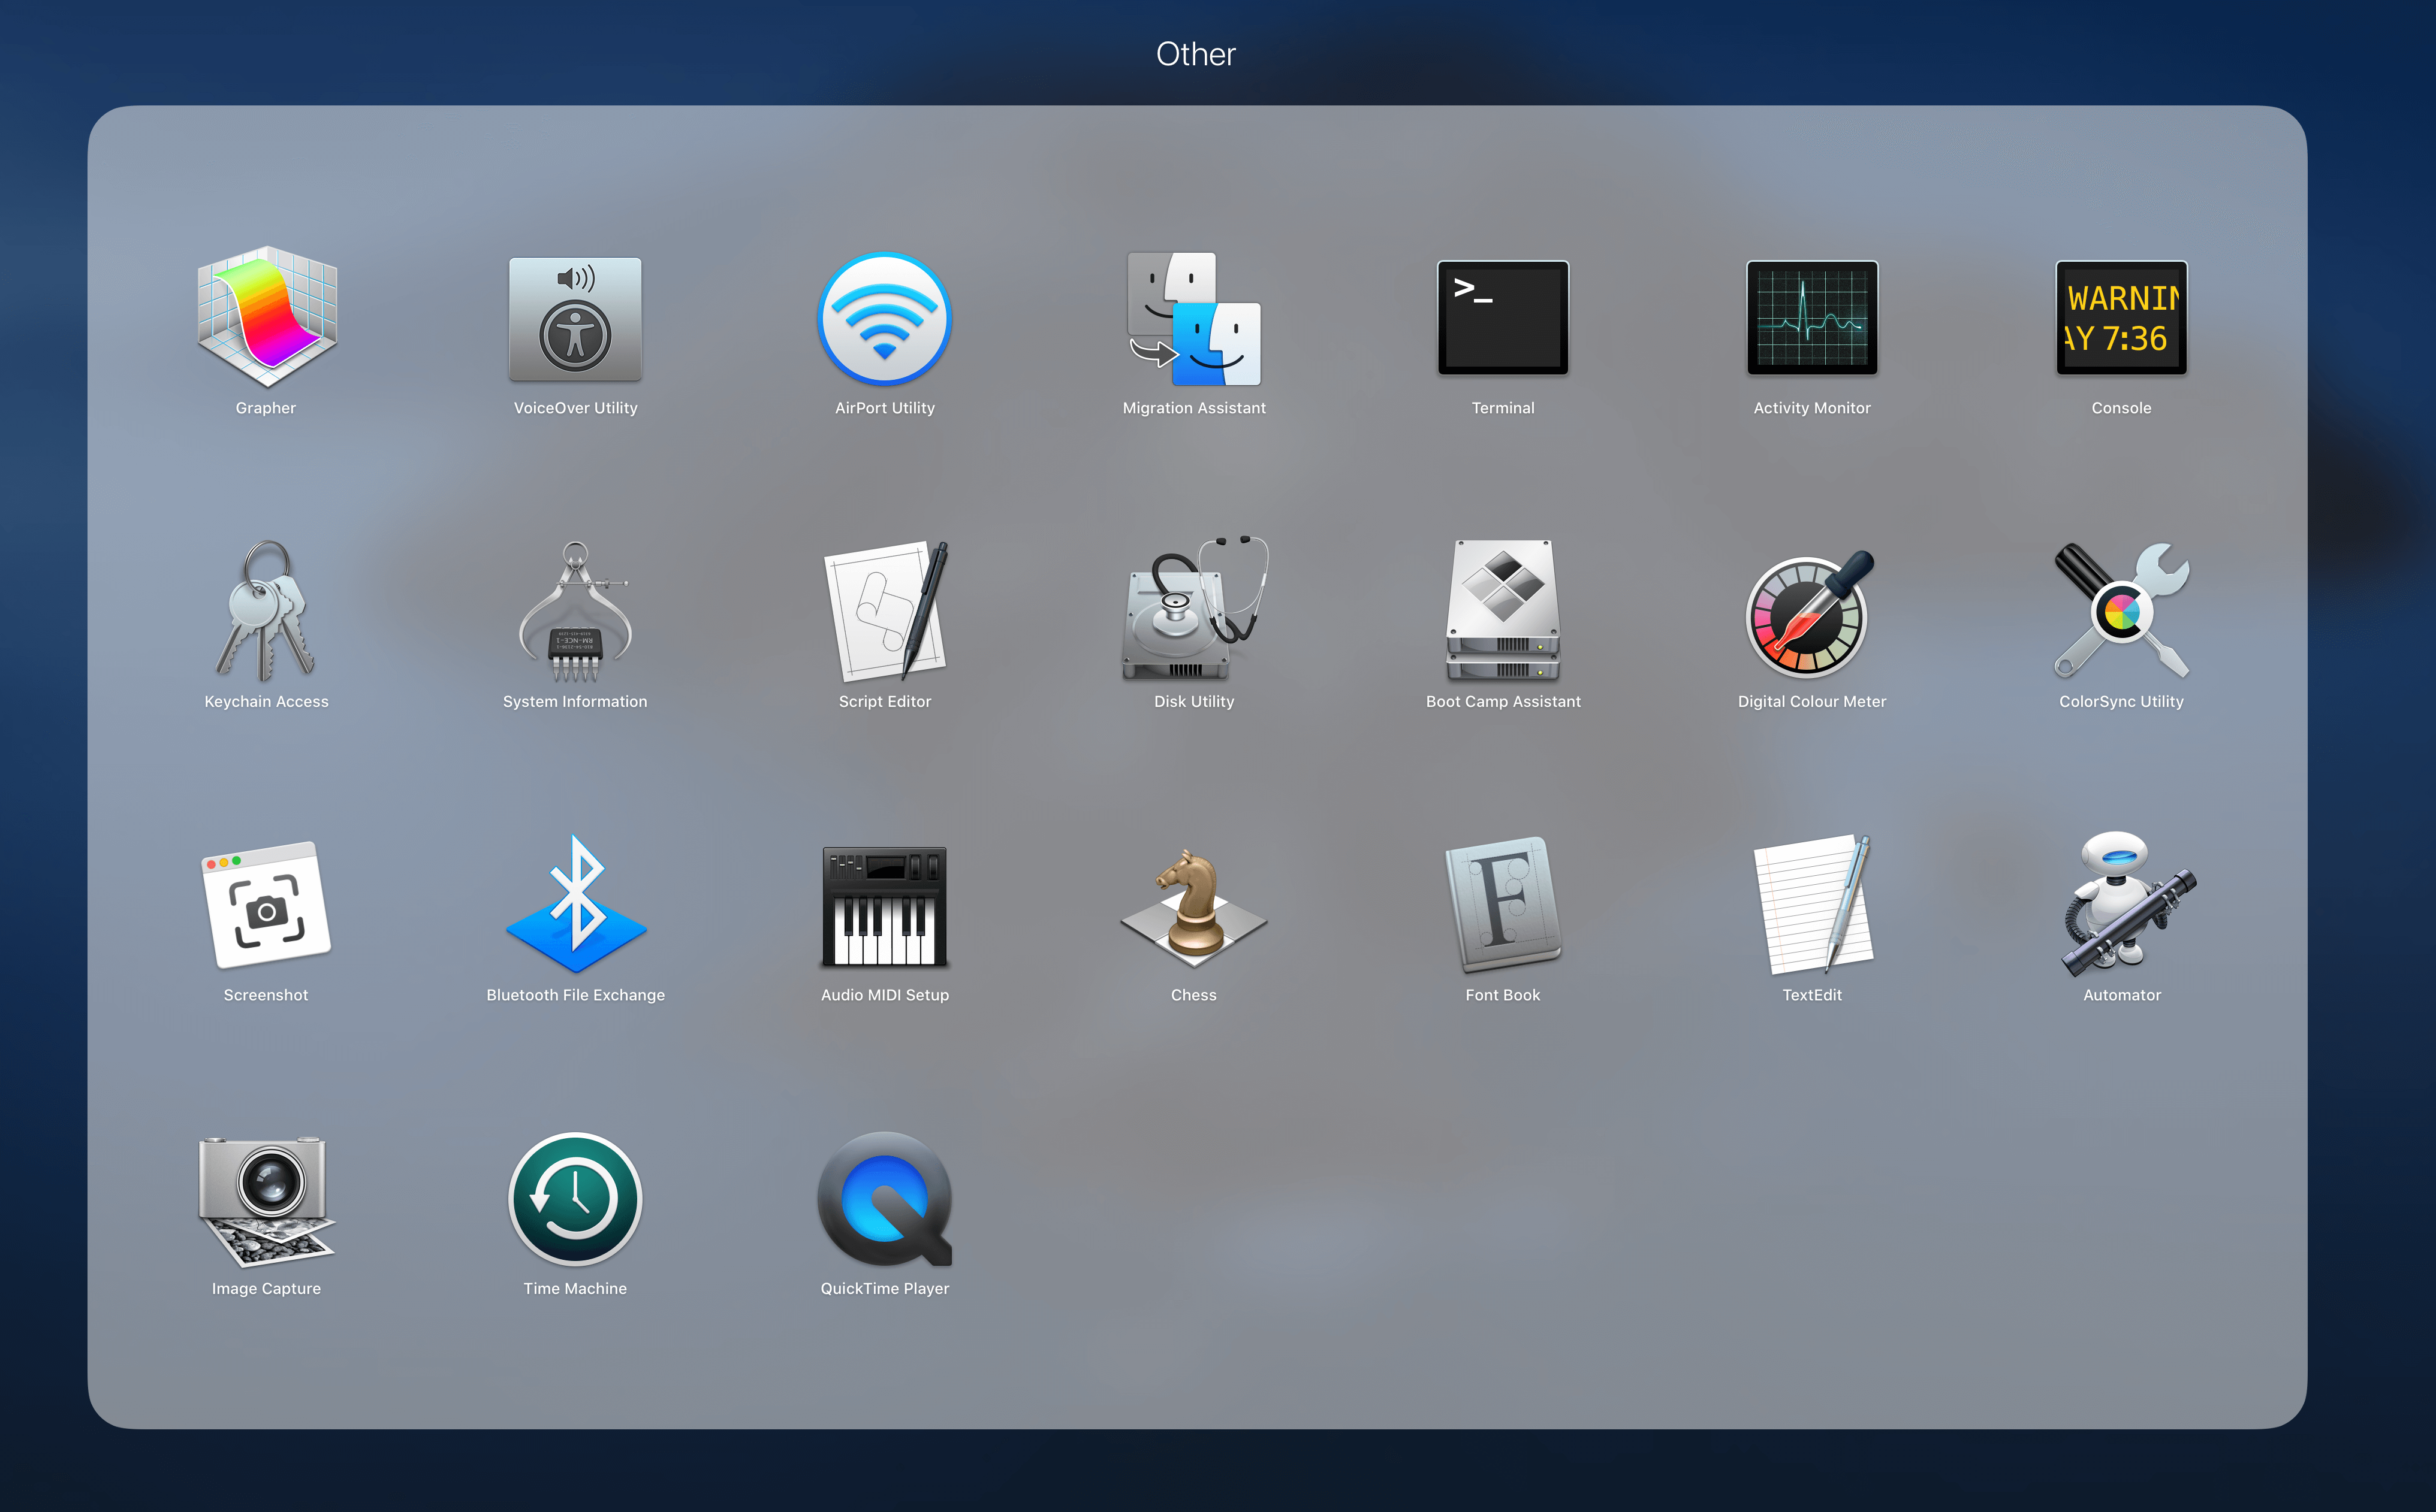Viewport: 2436px width, 1512px height.
Task: Launch VoiceOver Utility
Action: [x=575, y=318]
